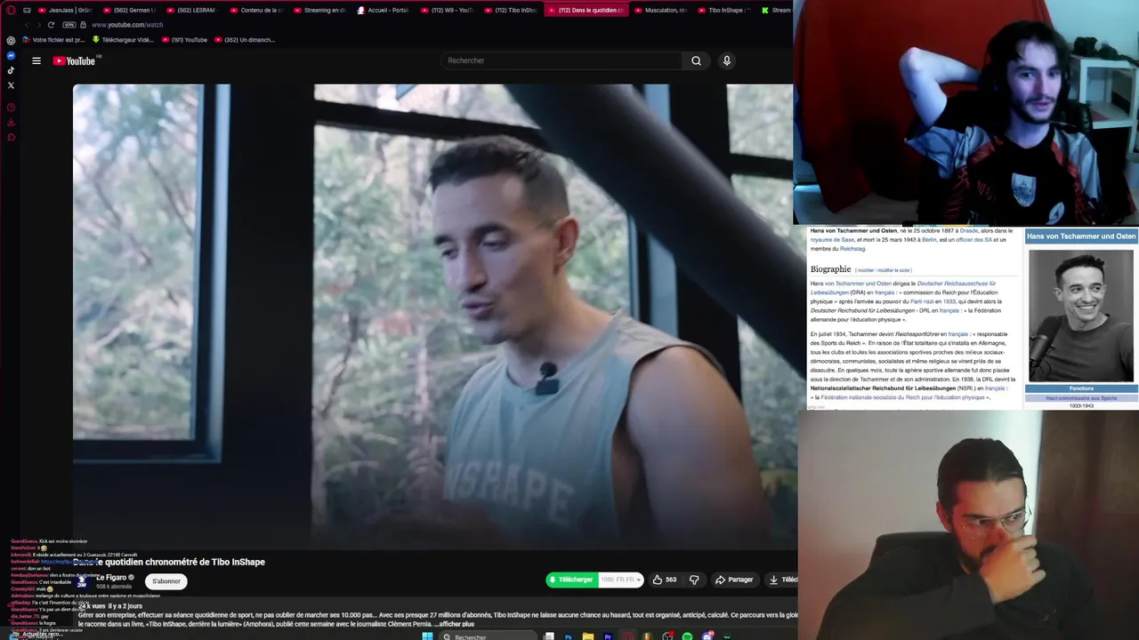Open the 1080 FR-FR quality dropdown
This screenshot has height=640, width=1139.
620,580
